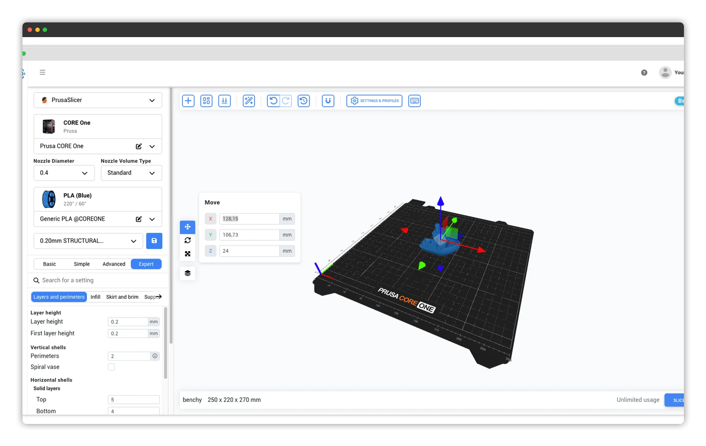The image size is (706, 446).
Task: Edit the Generic PLA @COREONE filament profile
Action: pos(139,219)
